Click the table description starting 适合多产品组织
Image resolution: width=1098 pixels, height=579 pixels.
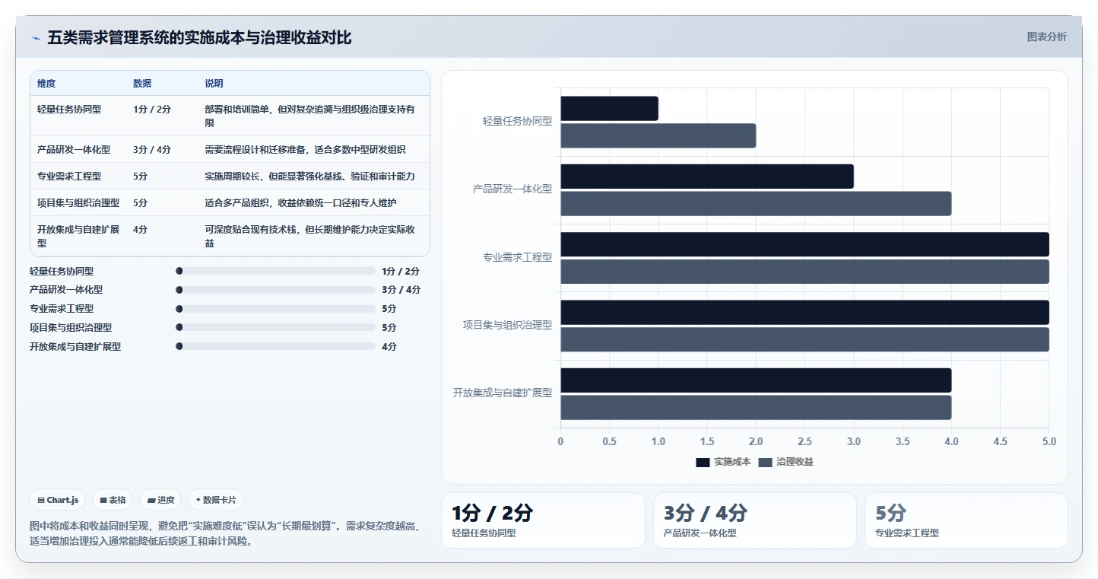[300, 202]
